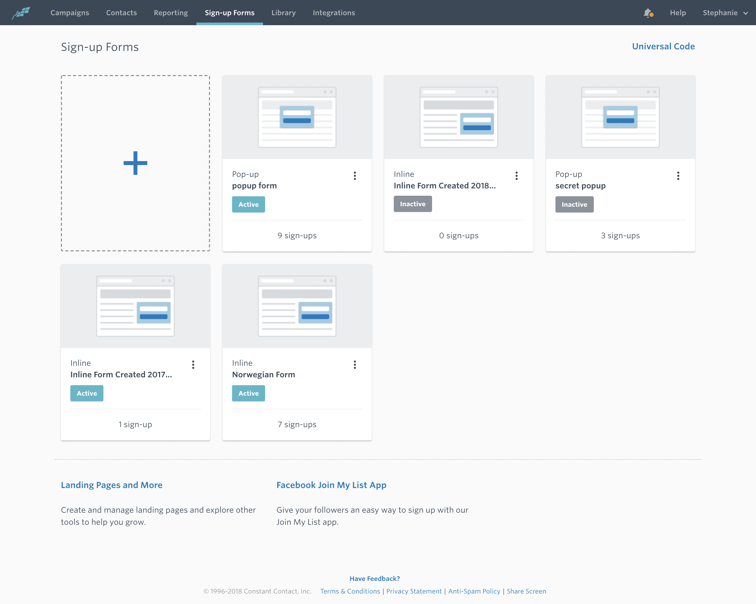Open the Integrations tab

tap(333, 12)
